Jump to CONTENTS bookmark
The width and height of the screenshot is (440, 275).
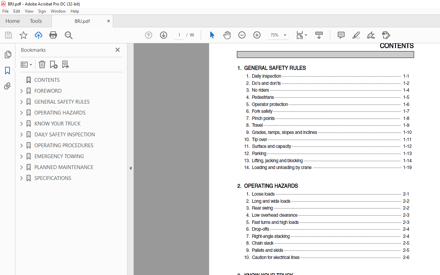pyautogui.click(x=47, y=80)
